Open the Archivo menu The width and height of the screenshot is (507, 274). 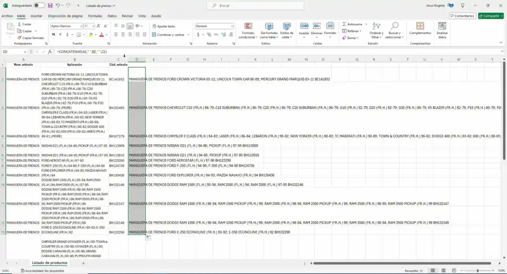[x=7, y=16]
